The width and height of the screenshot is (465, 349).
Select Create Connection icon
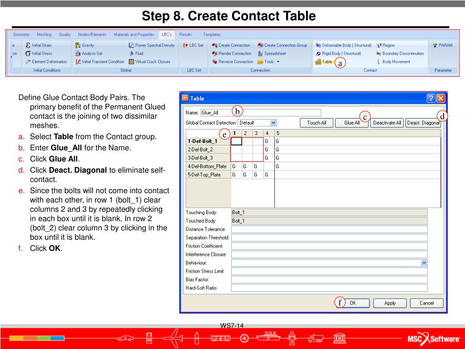(215, 45)
